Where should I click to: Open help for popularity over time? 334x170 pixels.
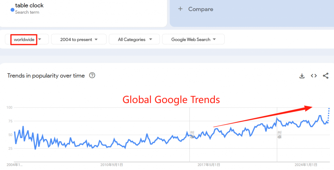point(92,75)
